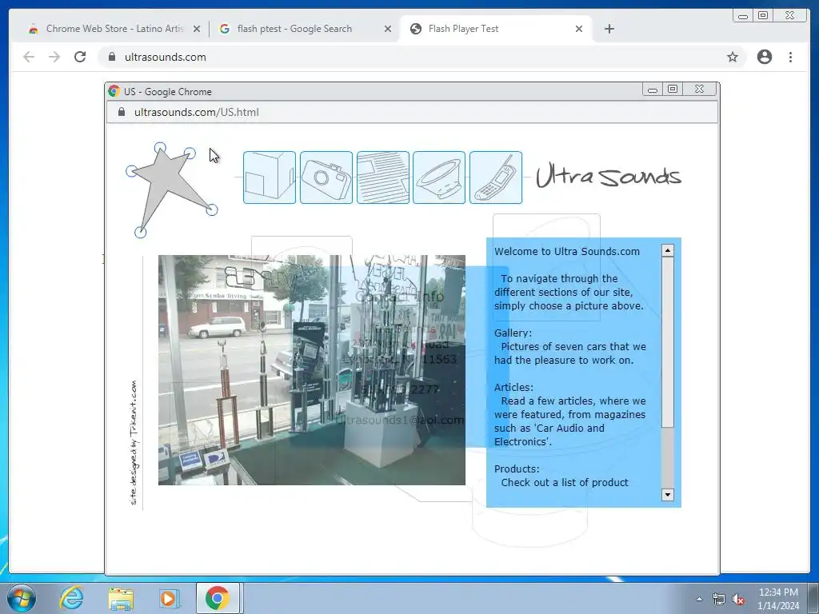The image size is (819, 614).
Task: Open Windows Explorer from the taskbar
Action: point(121,598)
